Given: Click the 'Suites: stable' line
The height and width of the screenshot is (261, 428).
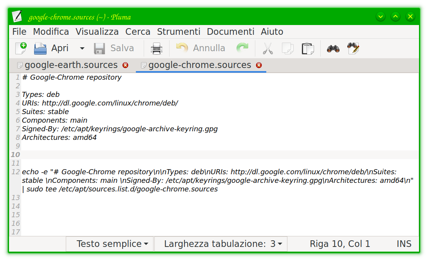Looking at the screenshot, I should pyautogui.click(x=45, y=112).
